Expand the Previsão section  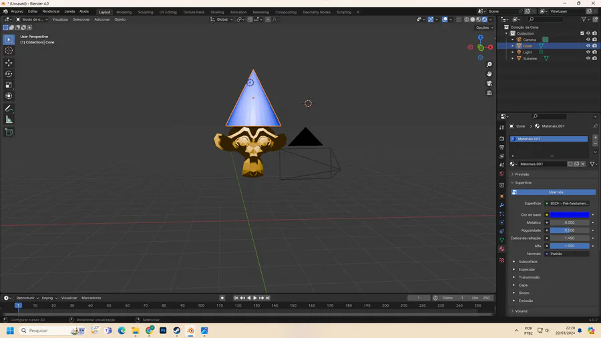[522, 174]
